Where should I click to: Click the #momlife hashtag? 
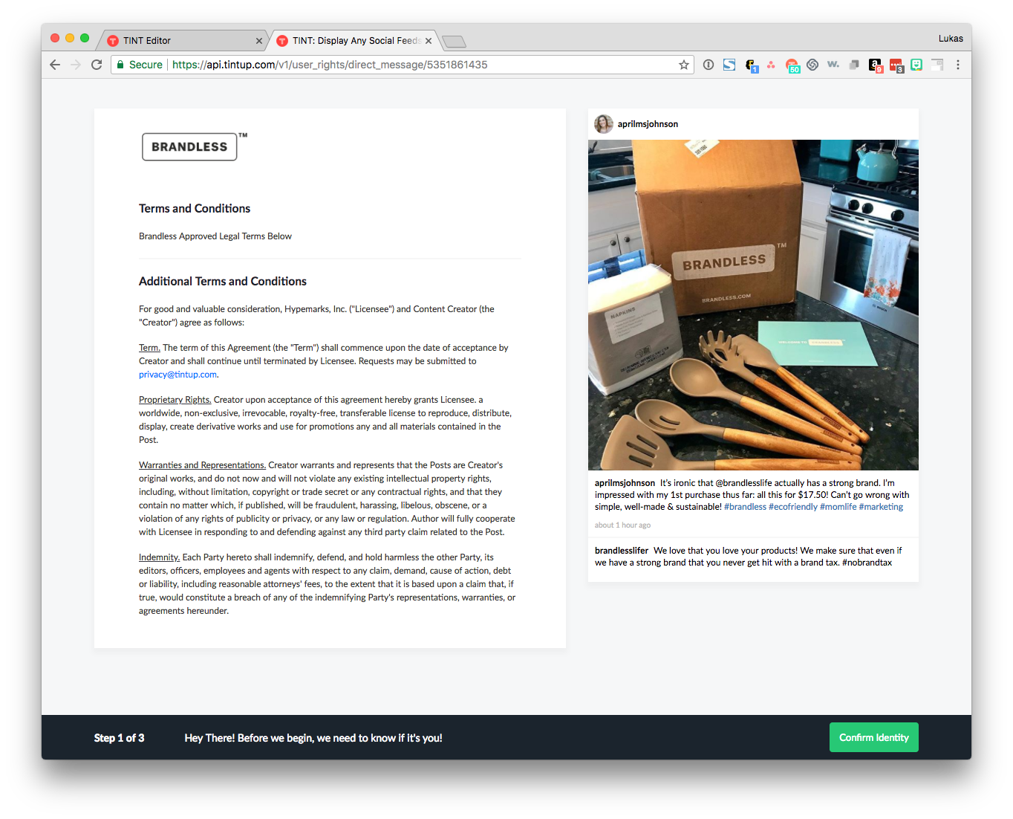click(x=838, y=507)
